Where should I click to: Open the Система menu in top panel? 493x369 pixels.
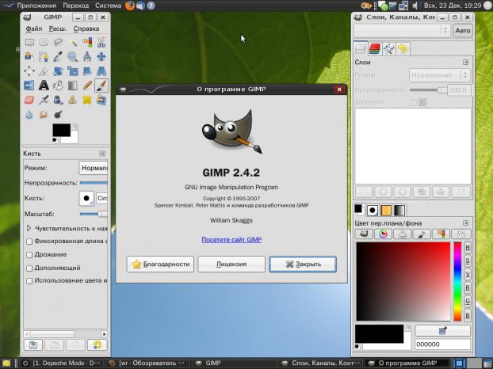108,6
